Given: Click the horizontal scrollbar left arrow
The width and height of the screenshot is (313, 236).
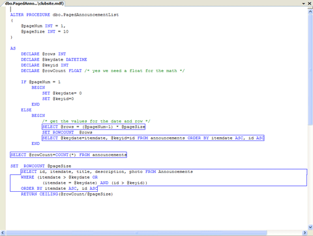Looking at the screenshot, I should click(x=3, y=233).
